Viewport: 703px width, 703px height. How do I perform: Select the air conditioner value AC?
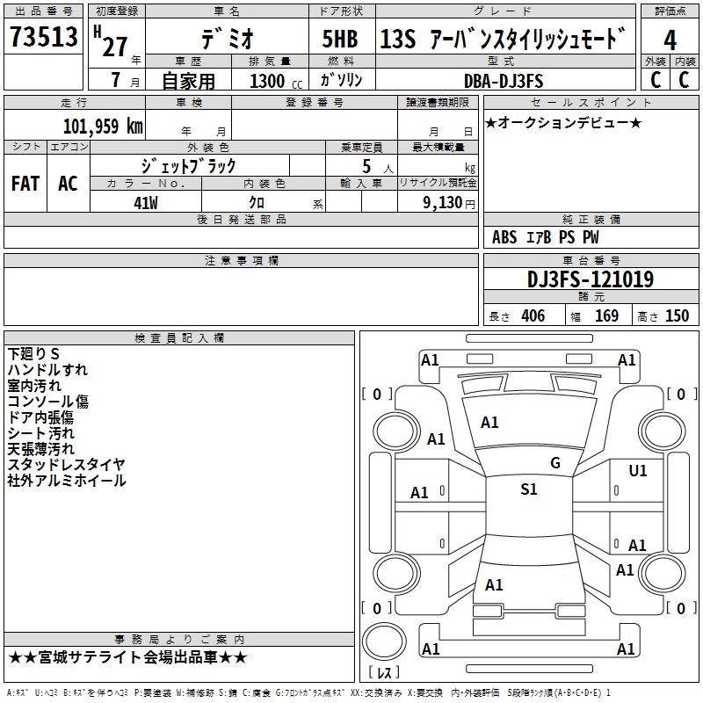[68, 184]
